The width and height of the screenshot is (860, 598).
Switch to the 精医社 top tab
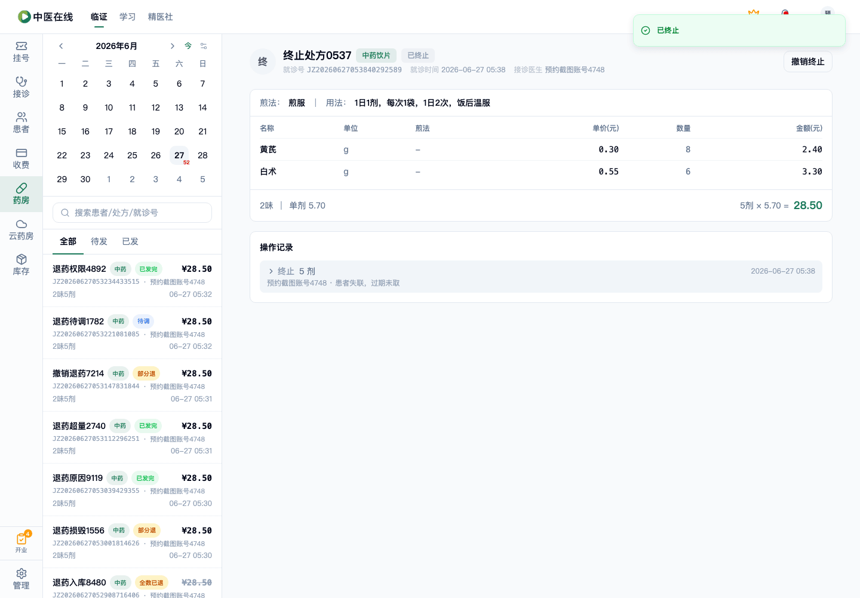[x=161, y=17]
